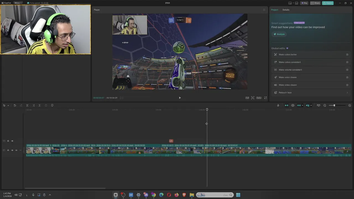Hide the main video track eye icon
Viewport: 354px width, 199px height.
tap(12, 150)
